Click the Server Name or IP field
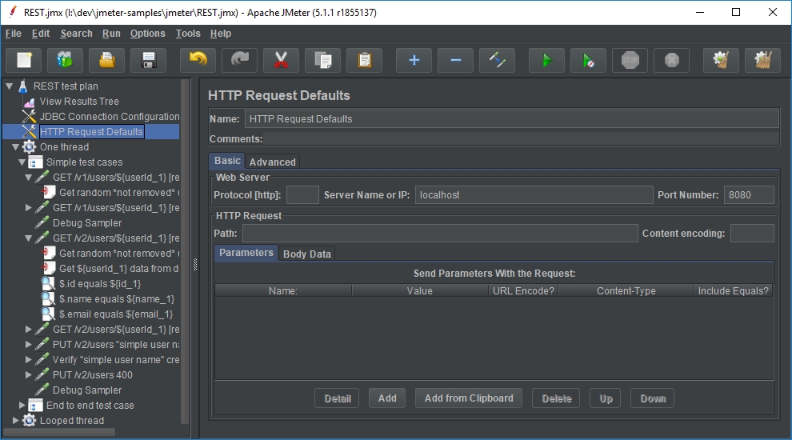 tap(534, 195)
